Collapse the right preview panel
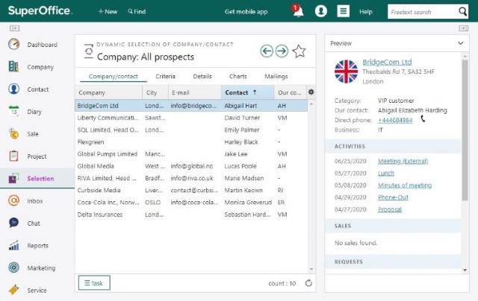The width and height of the screenshot is (478, 301). [x=463, y=28]
